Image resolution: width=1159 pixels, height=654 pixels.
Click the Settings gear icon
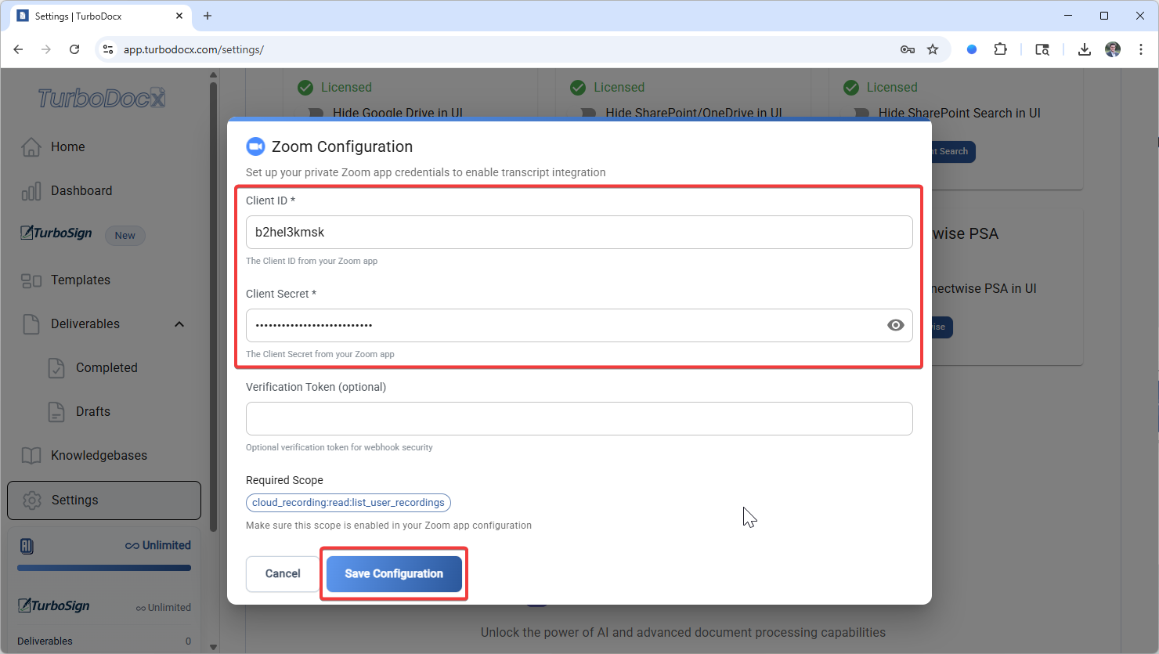[x=32, y=500]
